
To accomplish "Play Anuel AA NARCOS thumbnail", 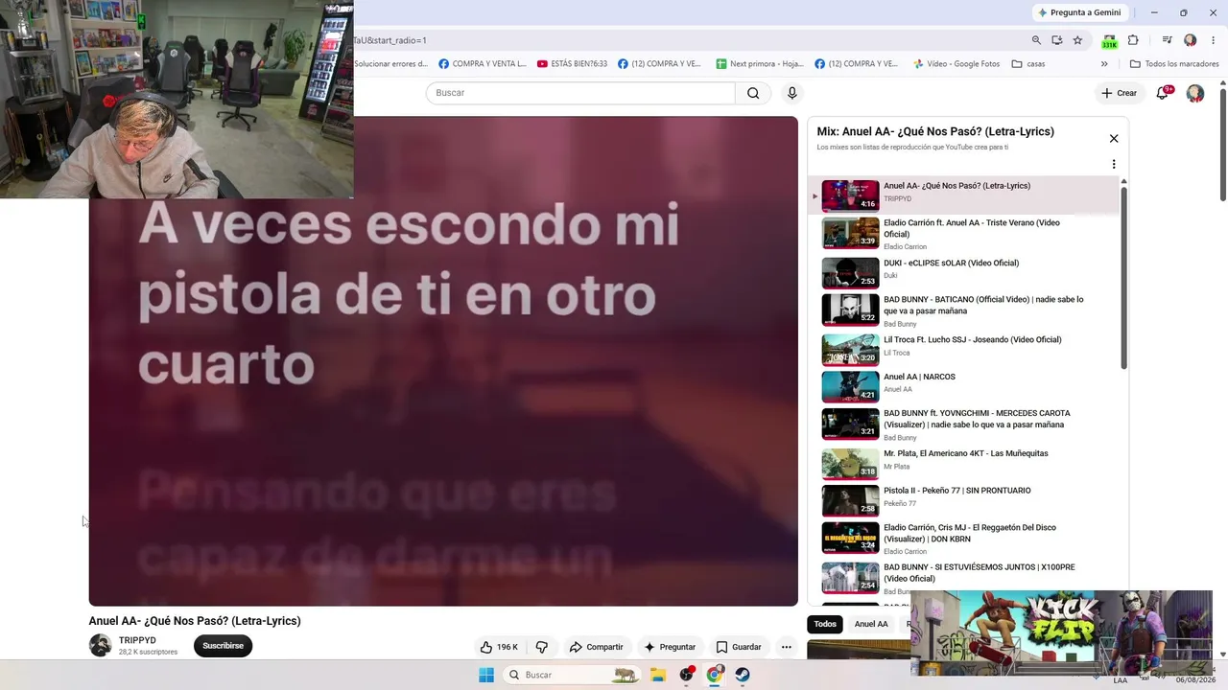I will click(850, 386).
